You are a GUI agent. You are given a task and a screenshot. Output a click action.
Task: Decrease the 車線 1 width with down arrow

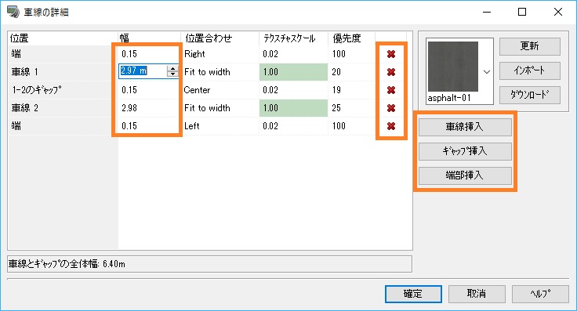click(x=172, y=74)
